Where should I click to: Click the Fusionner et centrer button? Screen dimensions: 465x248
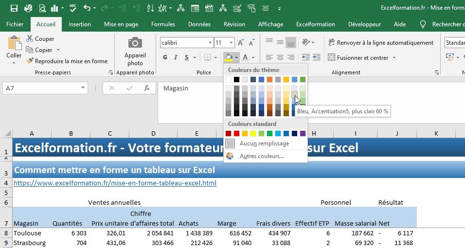pyautogui.click(x=358, y=57)
